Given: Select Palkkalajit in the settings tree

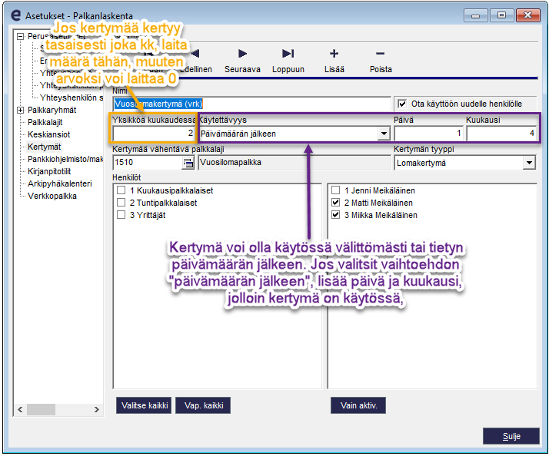Looking at the screenshot, I should pyautogui.click(x=45, y=122).
